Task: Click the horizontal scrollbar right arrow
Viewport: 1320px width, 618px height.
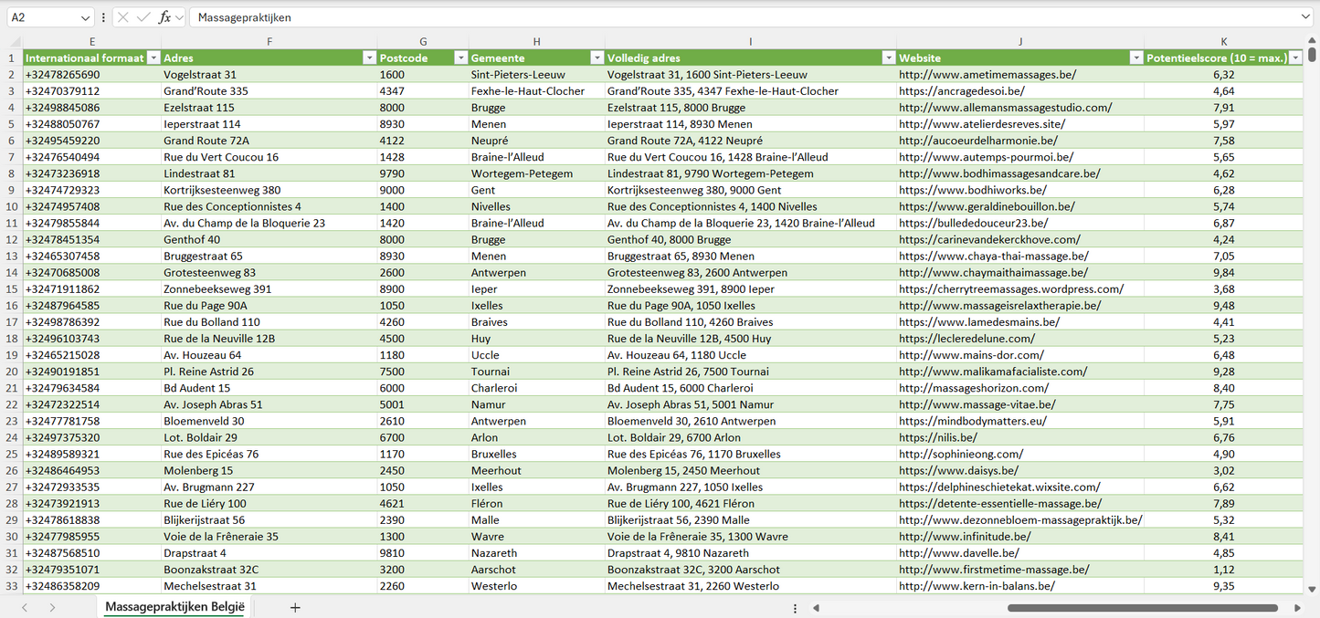Action: point(1297,608)
